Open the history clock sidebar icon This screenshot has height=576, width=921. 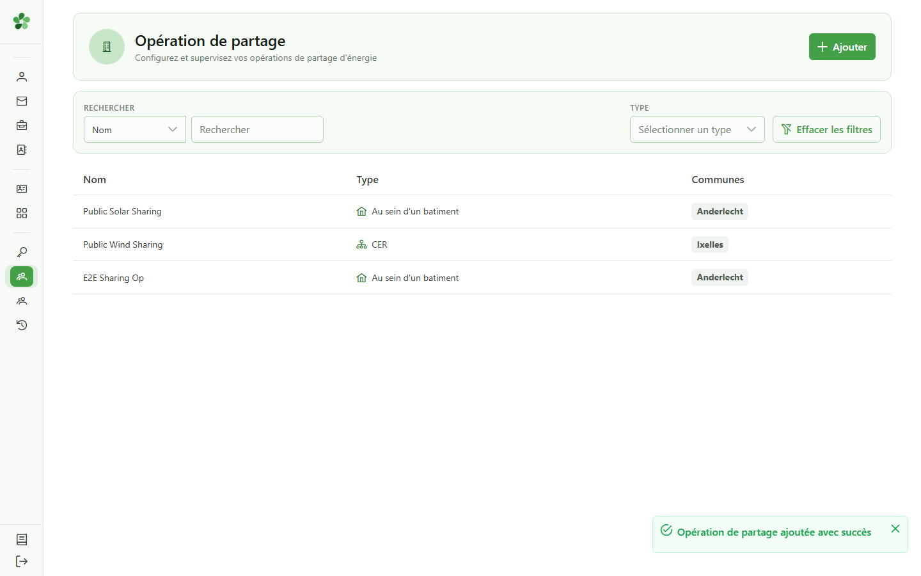coord(22,325)
